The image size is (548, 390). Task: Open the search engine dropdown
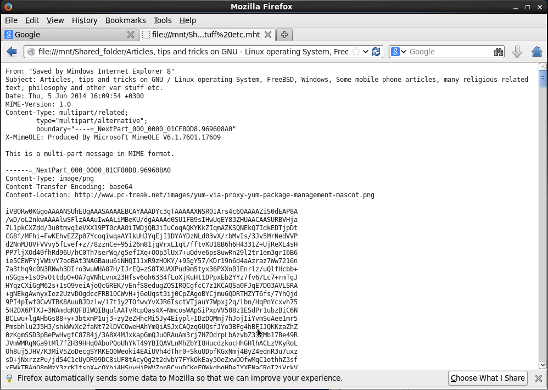402,51
